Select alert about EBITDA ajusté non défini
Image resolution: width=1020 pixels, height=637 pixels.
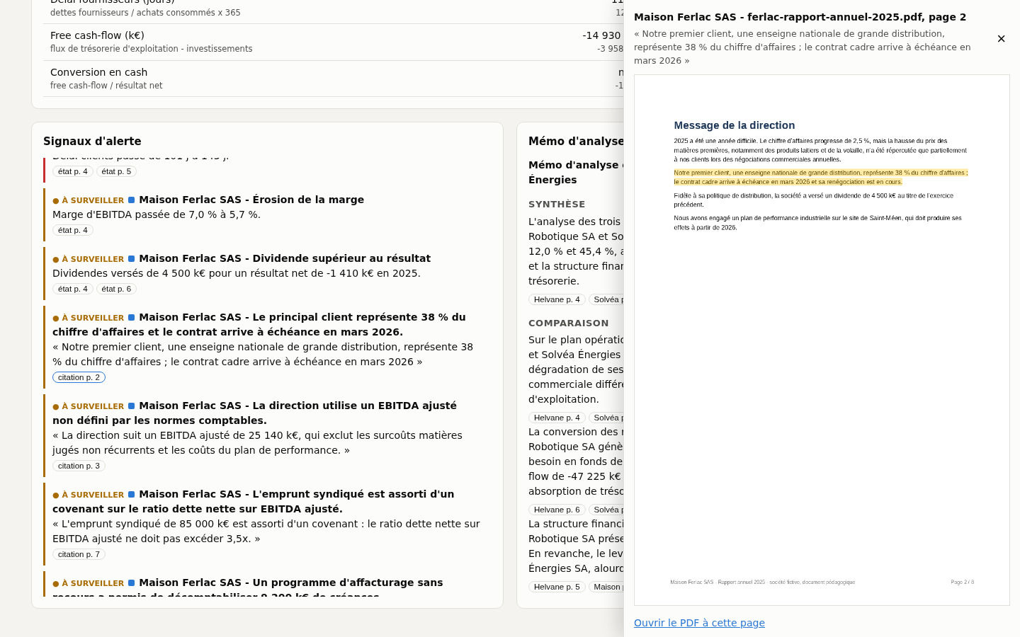tap(255, 413)
